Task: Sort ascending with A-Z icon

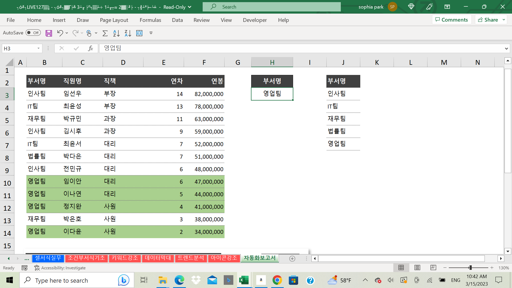Action: click(x=116, y=33)
